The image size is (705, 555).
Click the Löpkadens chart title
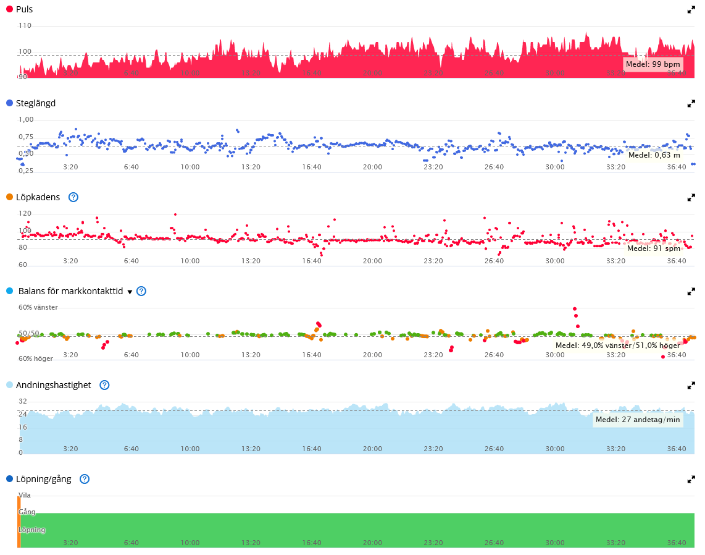(38, 197)
